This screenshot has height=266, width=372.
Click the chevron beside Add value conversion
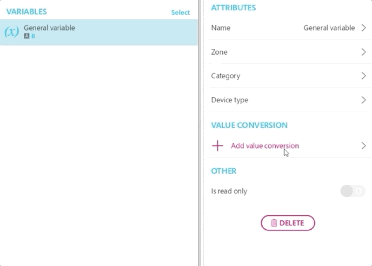tap(364, 146)
